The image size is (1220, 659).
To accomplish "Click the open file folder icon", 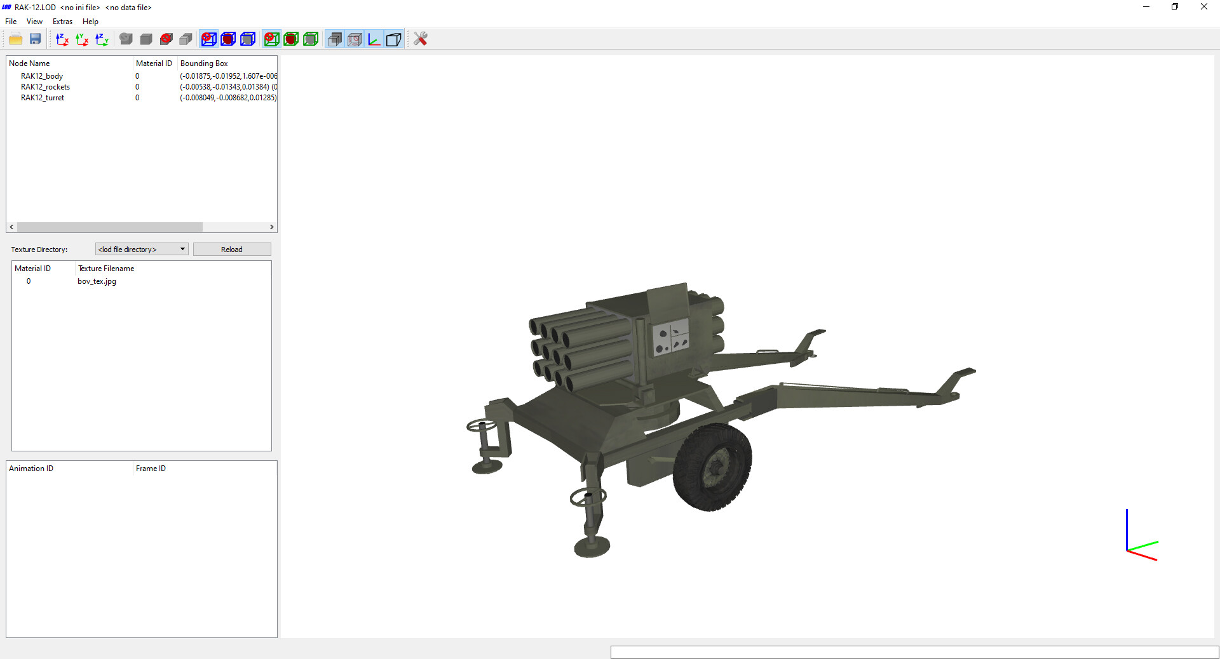I will pyautogui.click(x=16, y=39).
